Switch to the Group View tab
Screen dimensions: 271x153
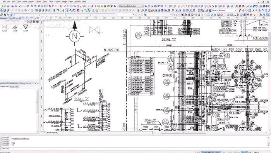(14, 87)
